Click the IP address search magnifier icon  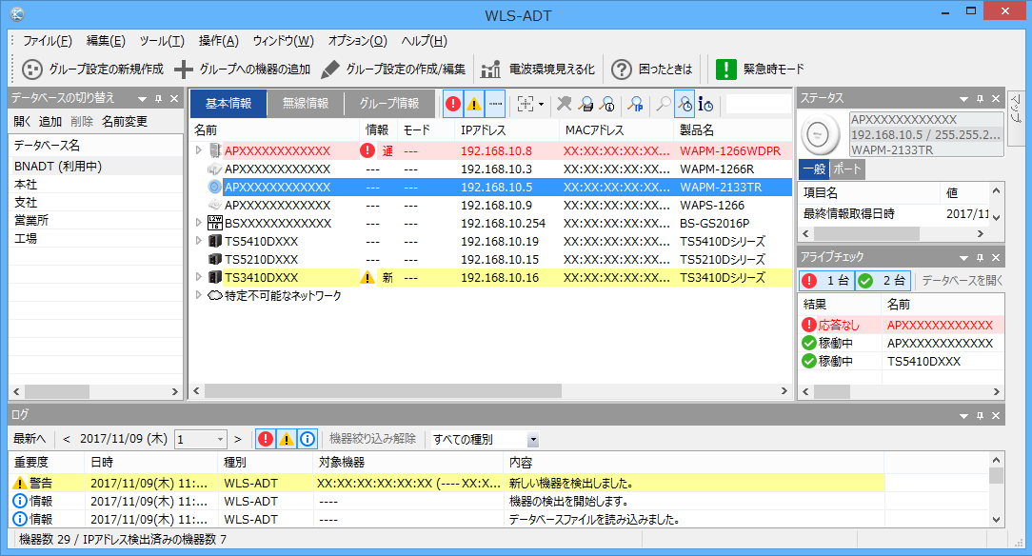click(636, 104)
